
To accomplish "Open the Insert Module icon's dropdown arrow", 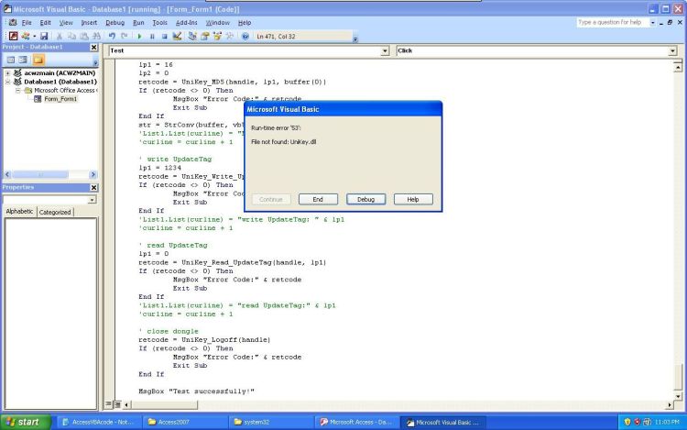I will [x=34, y=37].
